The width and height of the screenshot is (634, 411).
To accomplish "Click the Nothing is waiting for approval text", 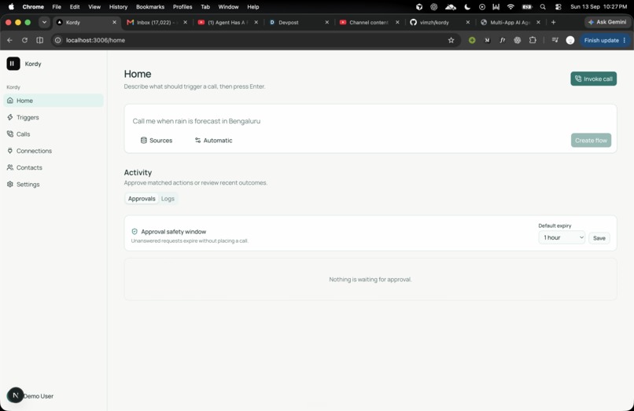I will [370, 279].
